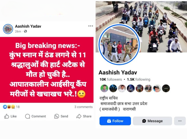Click the red breaking news post image

coord(47,70)
